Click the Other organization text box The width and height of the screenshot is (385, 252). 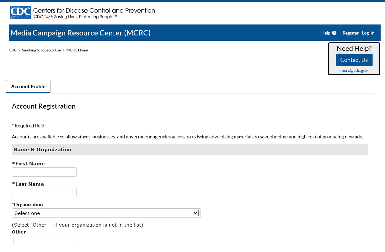(x=46, y=241)
